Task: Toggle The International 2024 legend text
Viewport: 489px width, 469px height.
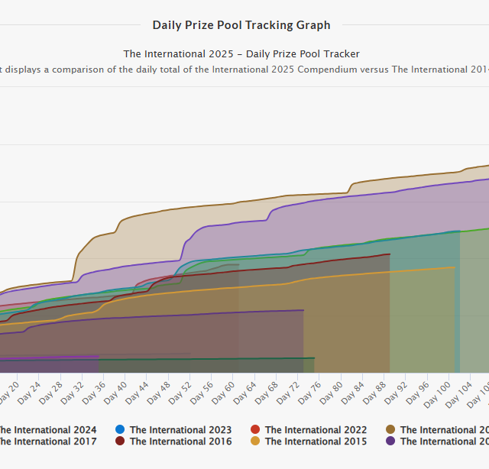Action: [x=47, y=430]
